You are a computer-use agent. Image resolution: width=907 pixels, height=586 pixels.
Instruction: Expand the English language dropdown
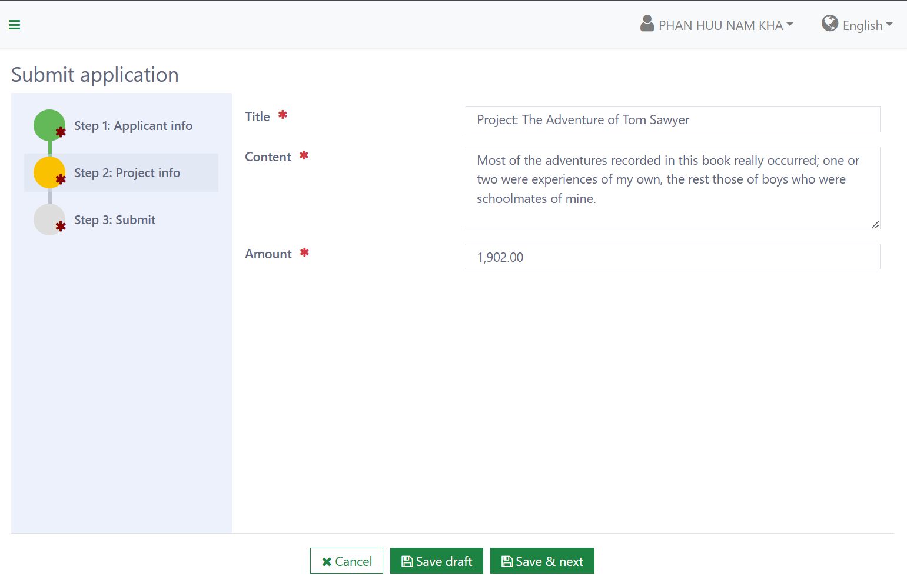click(x=868, y=25)
